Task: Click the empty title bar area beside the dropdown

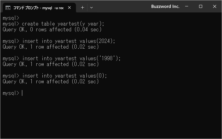Action: click(122, 7)
